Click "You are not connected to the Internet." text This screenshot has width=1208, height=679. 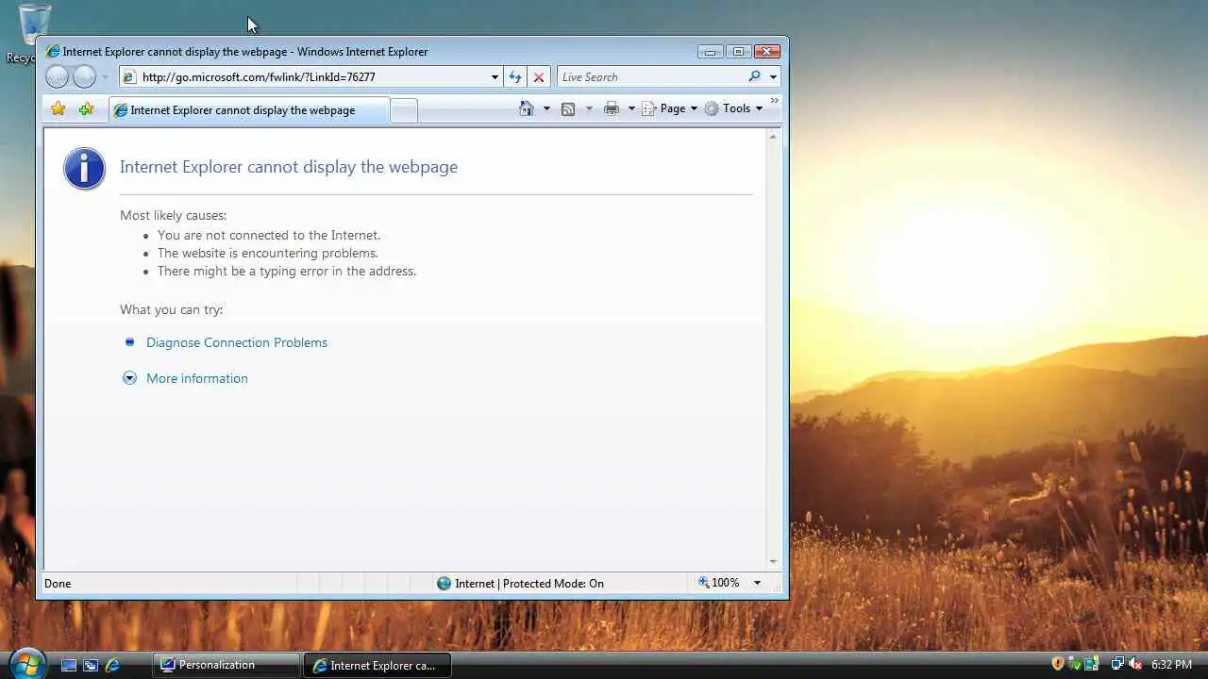pos(269,235)
